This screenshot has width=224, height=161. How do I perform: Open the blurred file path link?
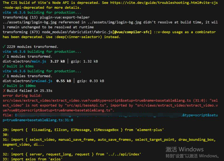110,118
